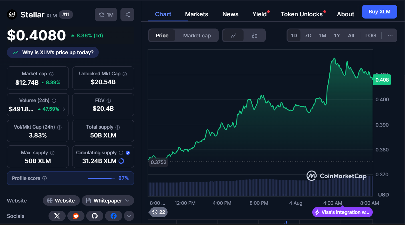405x225 pixels.
Task: Click the Circulating supply info icon
Action: pyautogui.click(x=121, y=153)
